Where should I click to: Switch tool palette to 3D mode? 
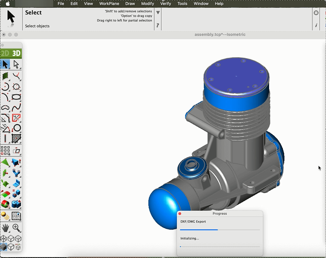(x=16, y=53)
